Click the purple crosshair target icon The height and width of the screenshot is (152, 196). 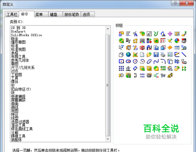coord(170,34)
